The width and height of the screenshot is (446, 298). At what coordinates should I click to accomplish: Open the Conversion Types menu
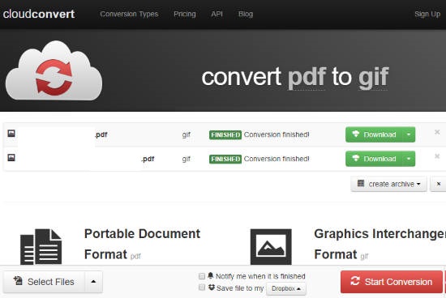[x=129, y=15]
